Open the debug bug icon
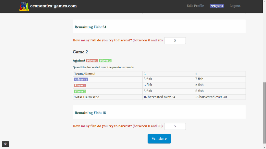Screen dimensions: 266x149 [x=5, y=144]
